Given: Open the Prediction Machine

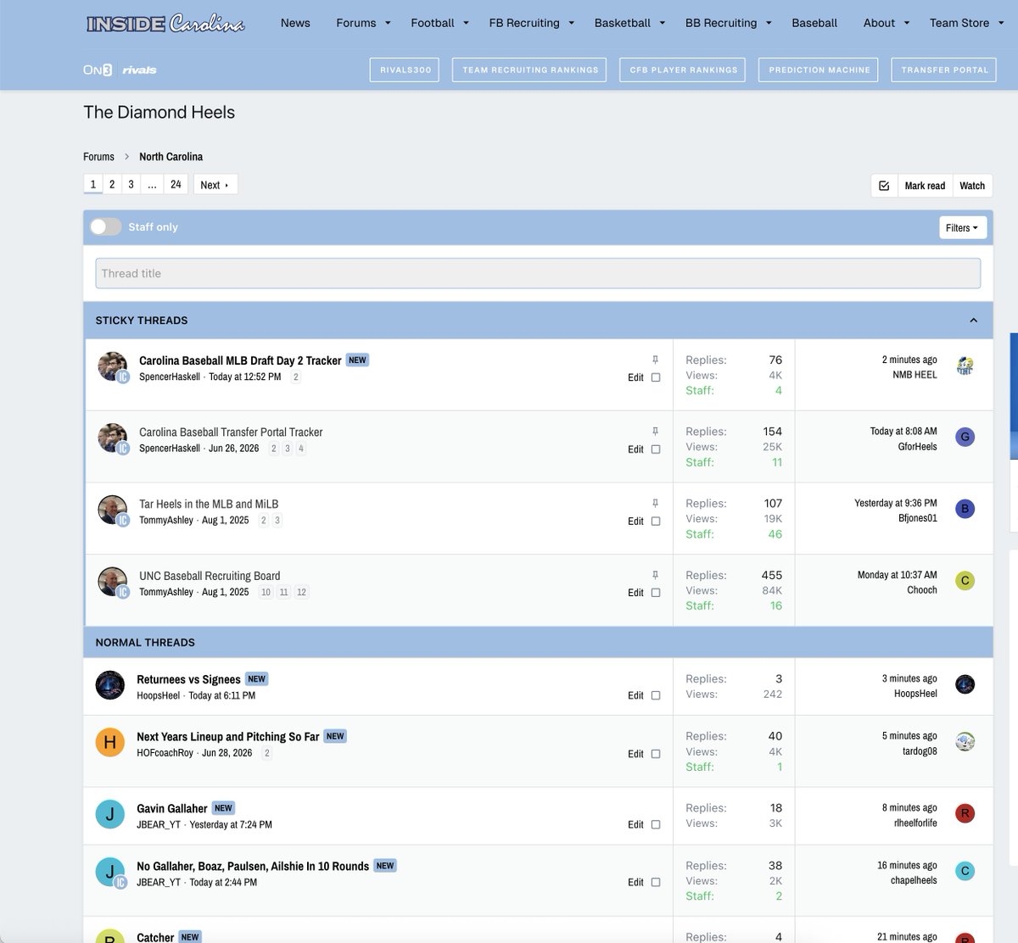Looking at the screenshot, I should (x=819, y=70).
